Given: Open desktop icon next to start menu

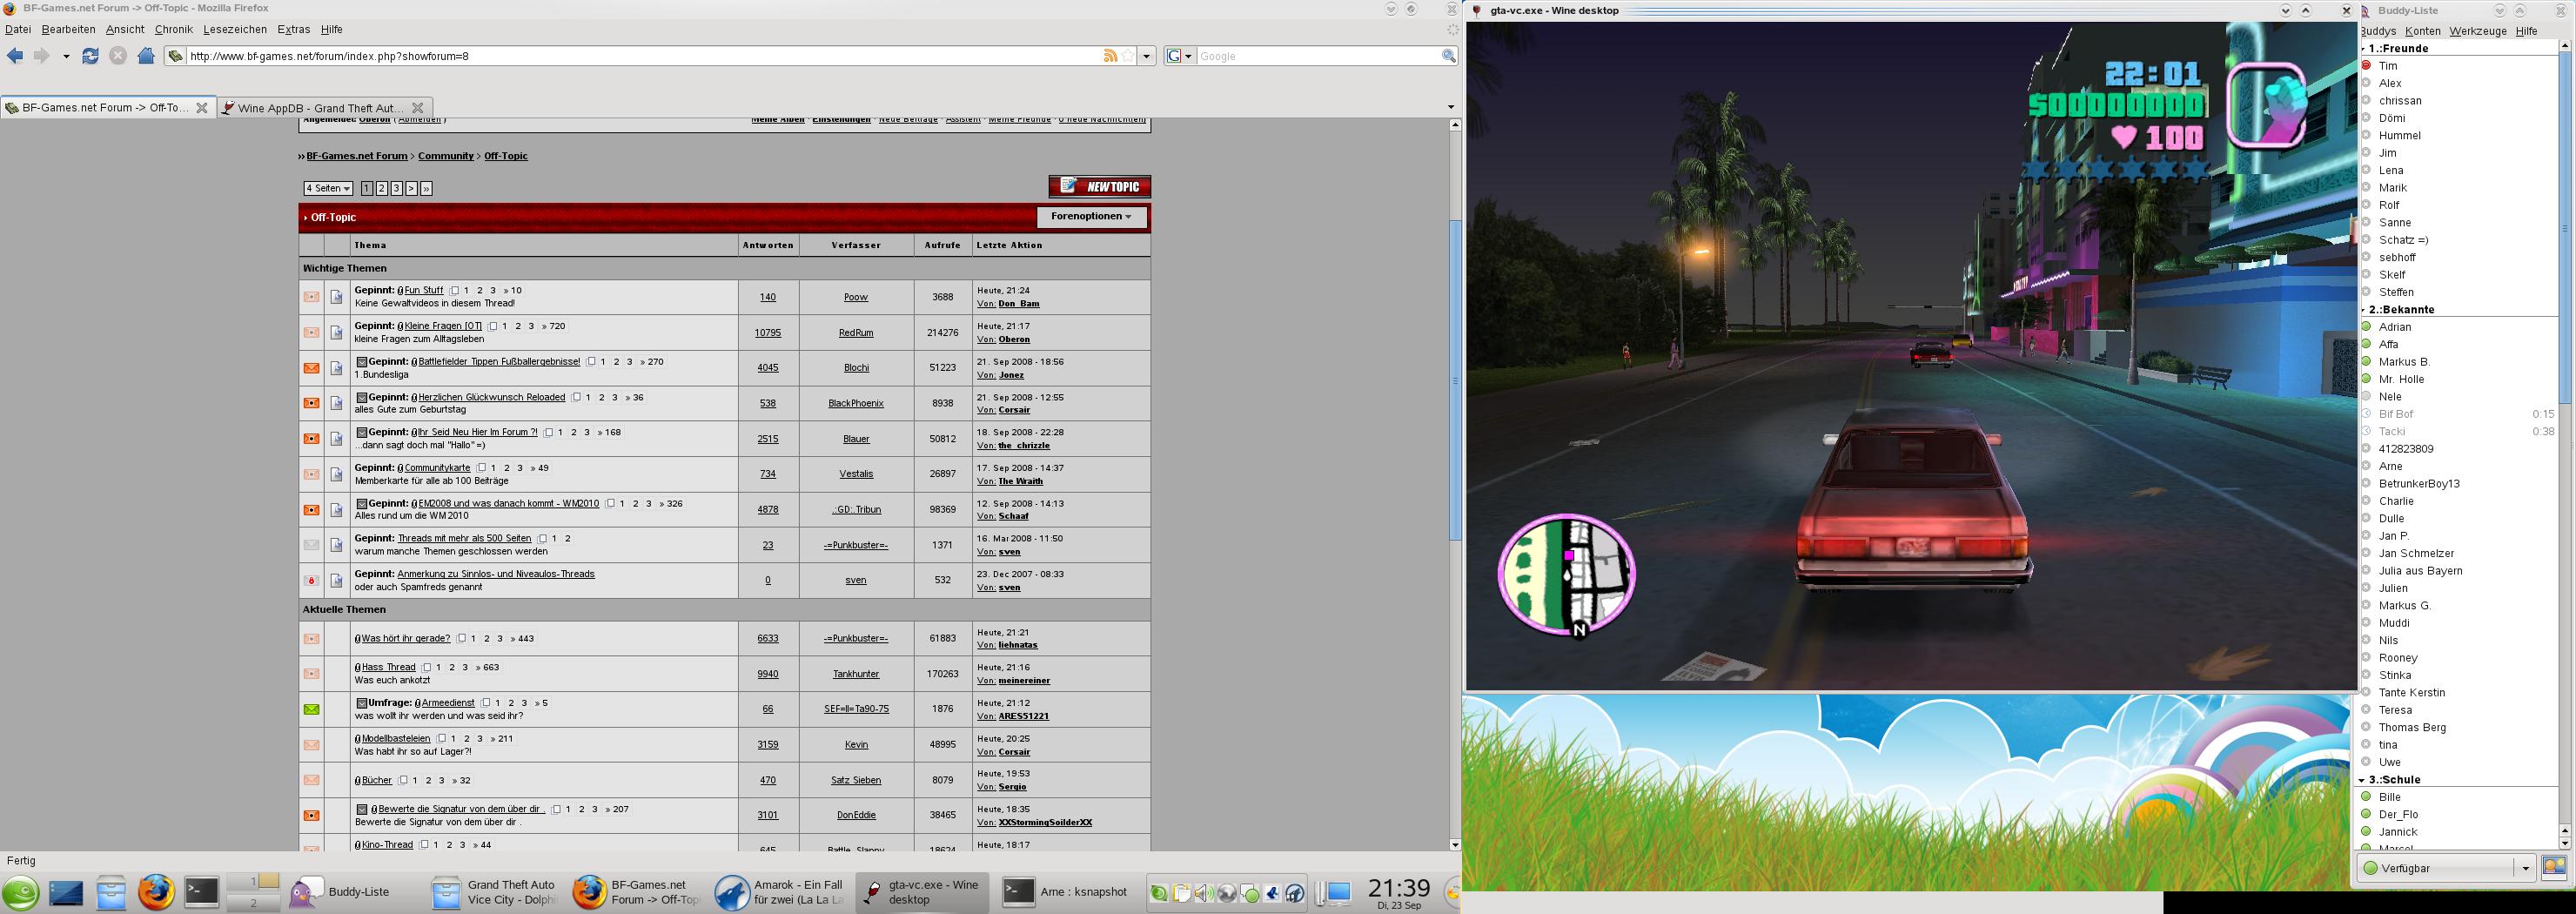Looking at the screenshot, I should pyautogui.click(x=66, y=892).
